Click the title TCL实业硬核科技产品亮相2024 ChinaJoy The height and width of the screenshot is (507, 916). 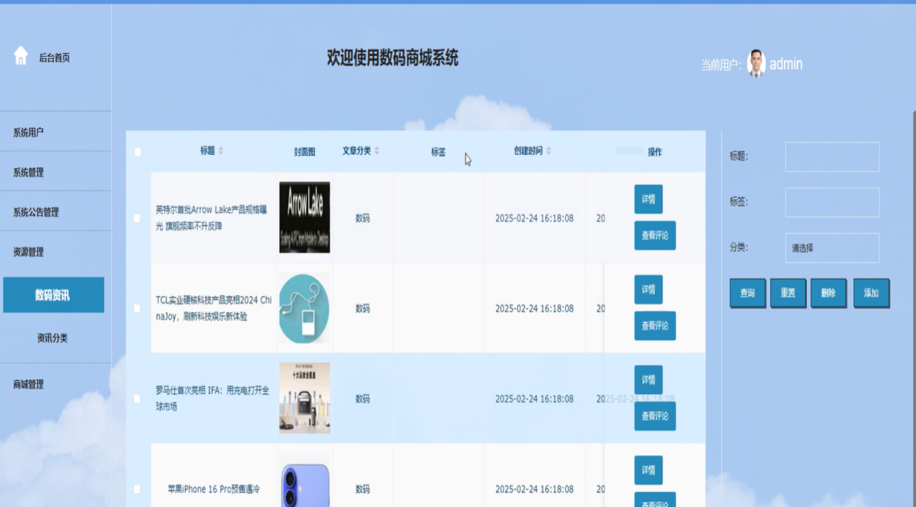[214, 308]
